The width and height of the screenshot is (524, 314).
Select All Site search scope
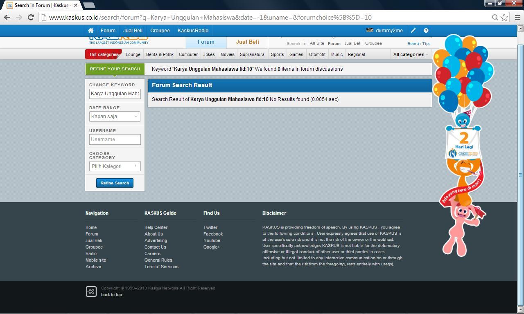pos(317,43)
